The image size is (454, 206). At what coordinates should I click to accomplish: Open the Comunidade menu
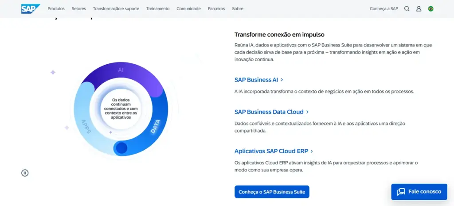[189, 9]
